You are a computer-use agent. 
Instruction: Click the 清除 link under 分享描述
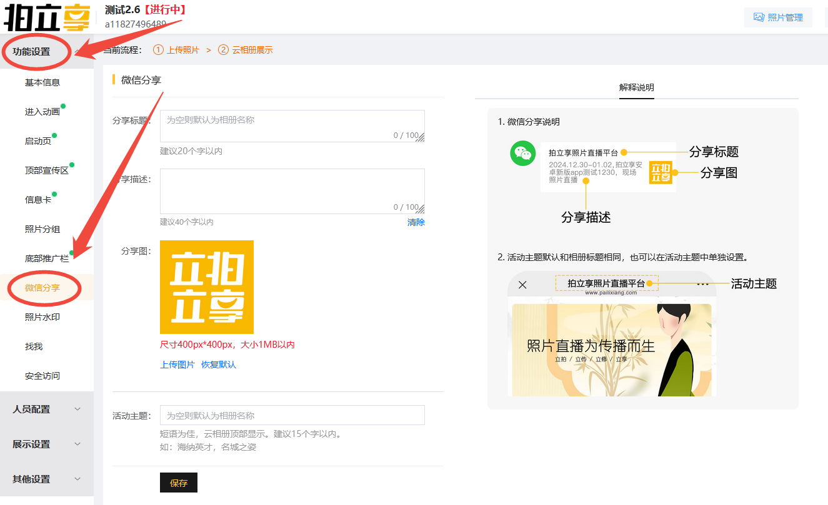point(416,222)
